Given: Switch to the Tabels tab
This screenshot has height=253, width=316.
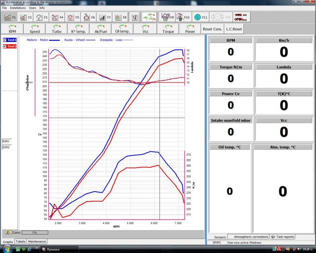Looking at the screenshot, I should coord(21,241).
